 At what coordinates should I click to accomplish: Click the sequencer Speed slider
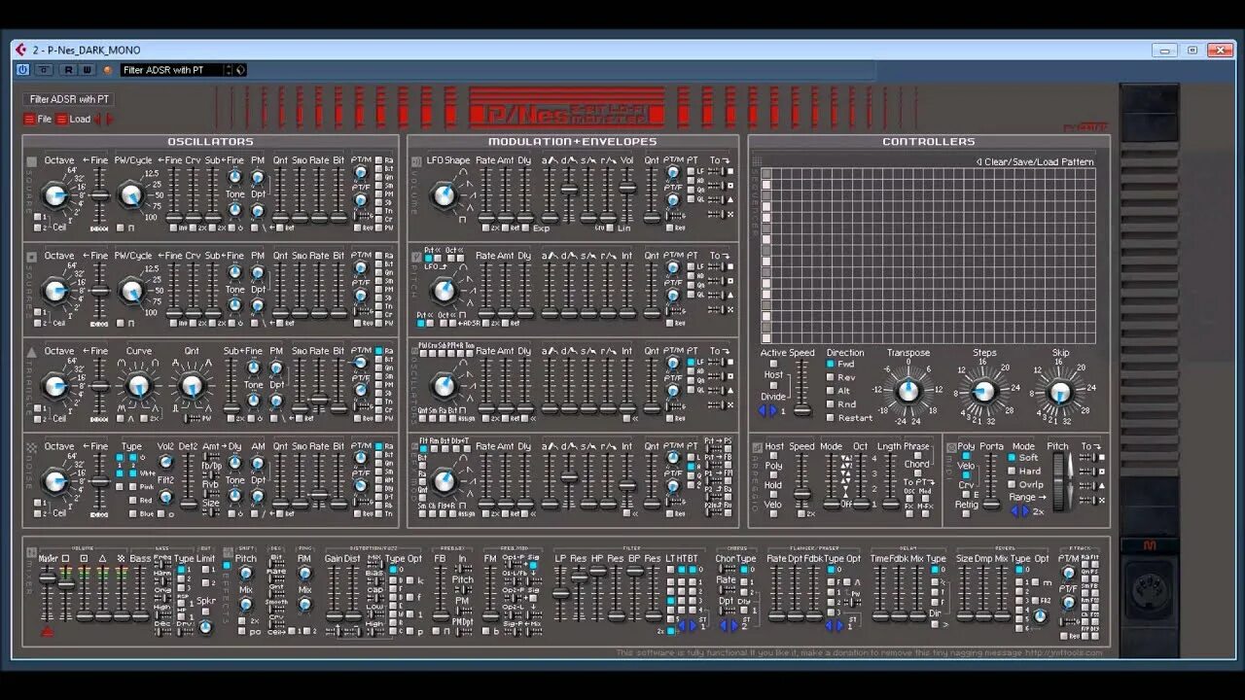tap(802, 389)
